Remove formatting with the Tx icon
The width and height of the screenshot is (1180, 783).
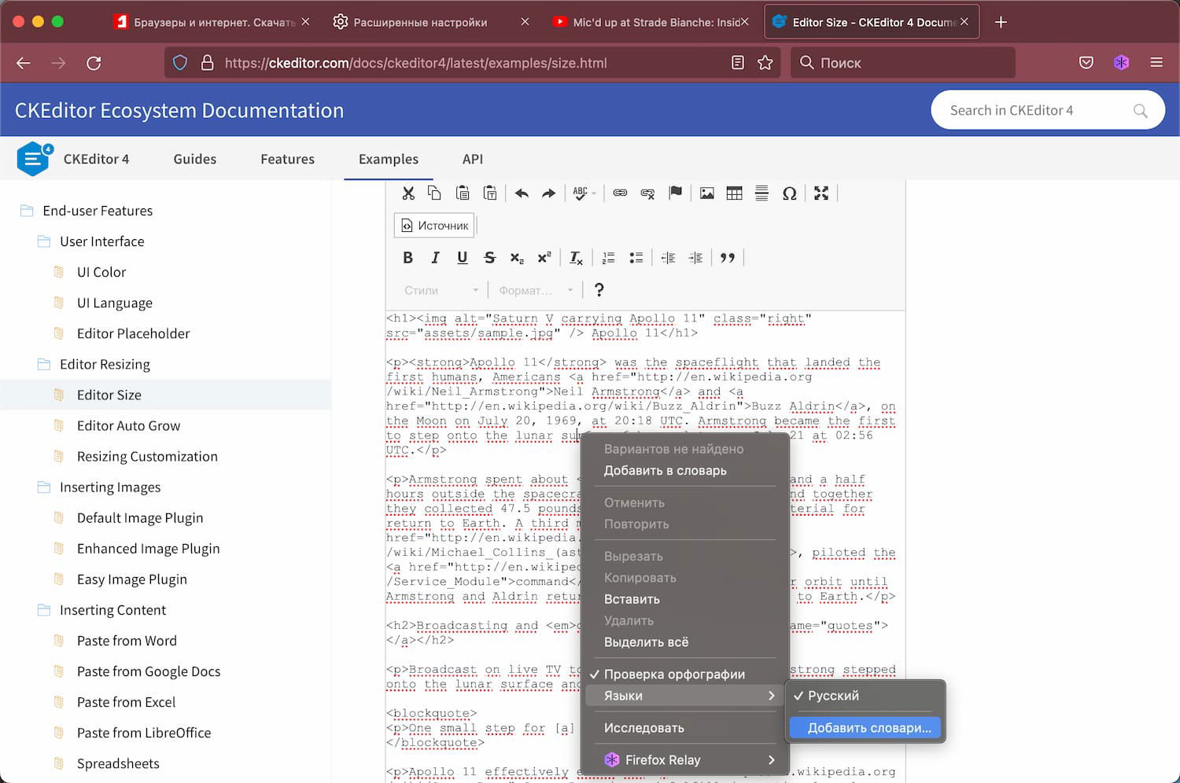[x=577, y=258]
